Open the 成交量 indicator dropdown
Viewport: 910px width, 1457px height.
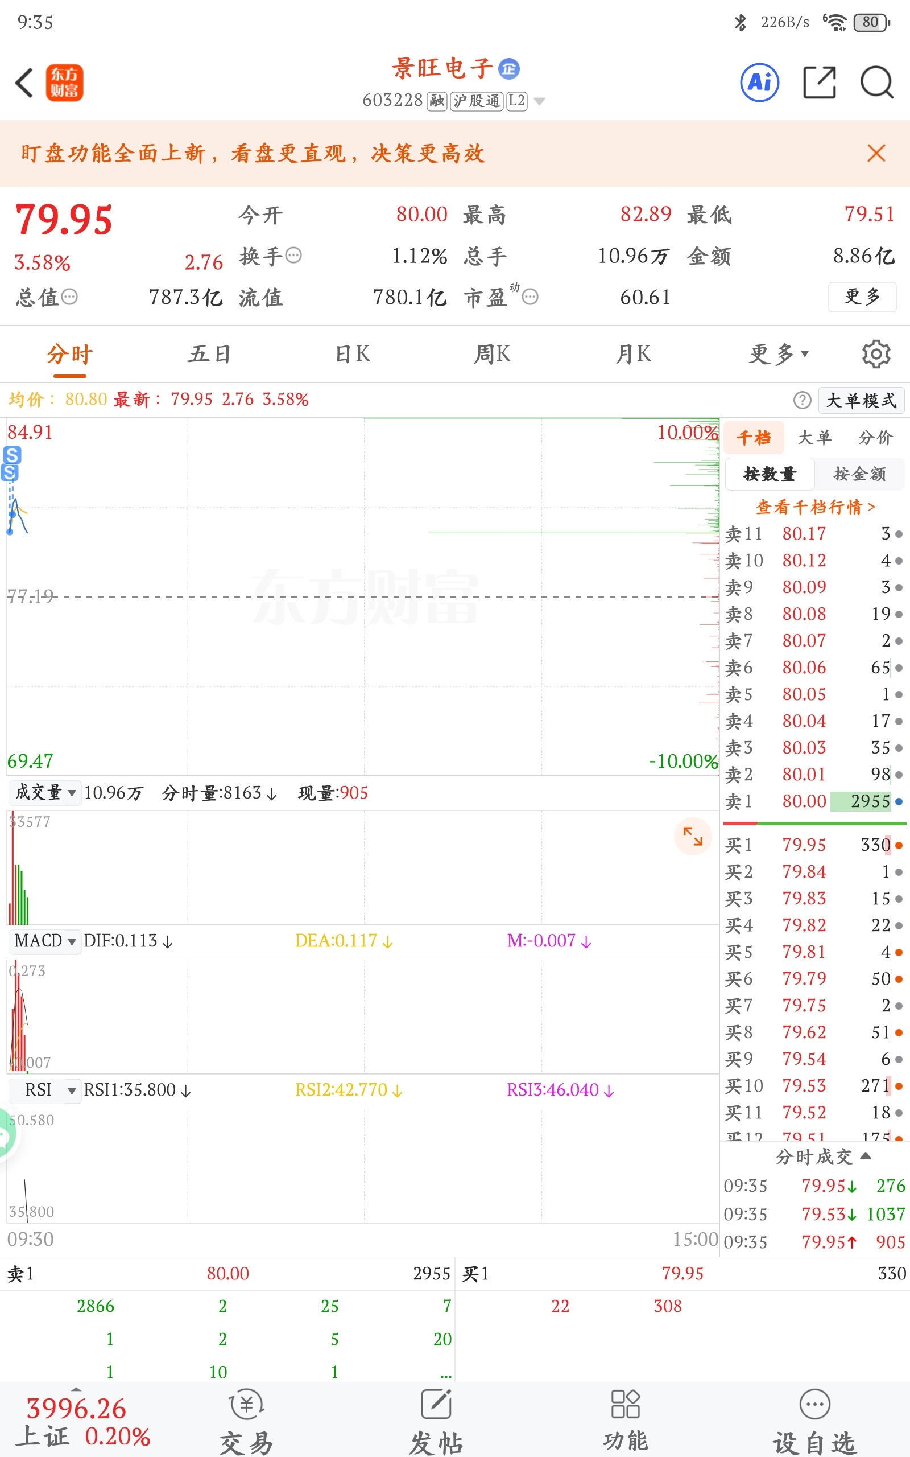coord(45,792)
